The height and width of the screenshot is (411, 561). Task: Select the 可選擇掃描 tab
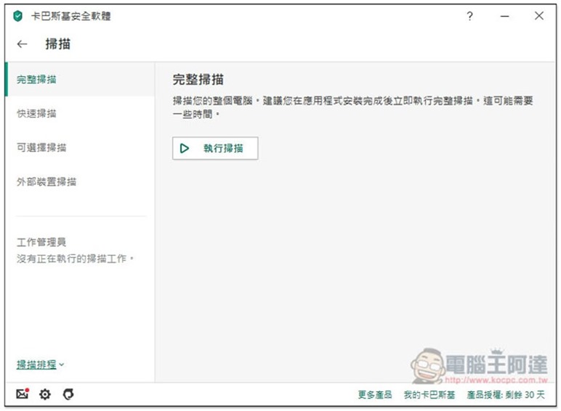(x=80, y=147)
